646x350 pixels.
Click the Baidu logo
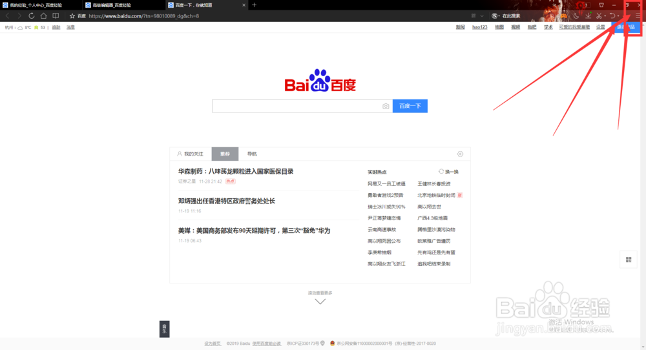click(320, 80)
